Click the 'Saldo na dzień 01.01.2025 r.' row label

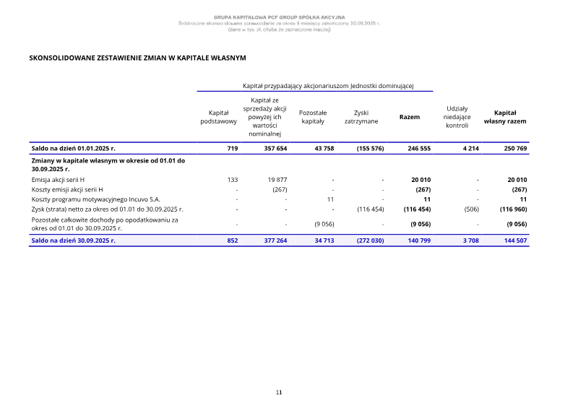click(x=73, y=148)
